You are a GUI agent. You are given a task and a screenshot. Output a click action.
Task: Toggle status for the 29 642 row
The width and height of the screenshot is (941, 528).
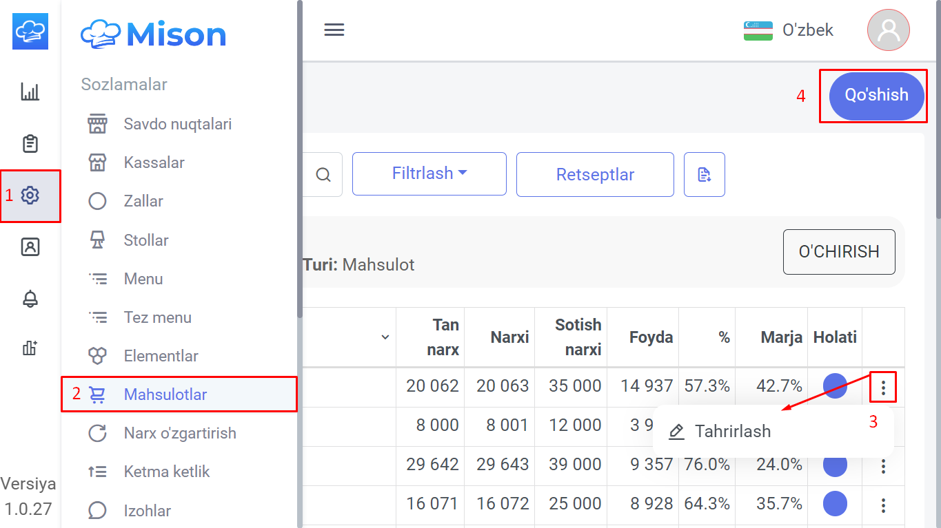tap(835, 465)
